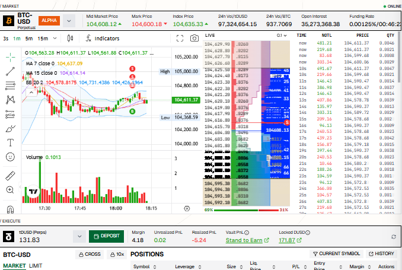
Task: Click the trades list scrollbar
Action: pyautogui.click(x=399, y=58)
